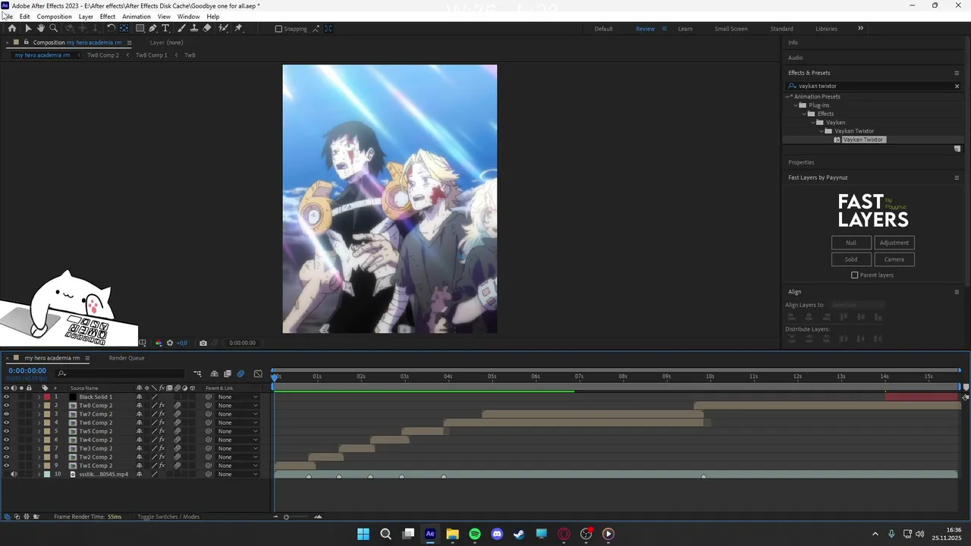Click the Motion Blur switch in the timeline header
The image size is (971, 546).
click(240, 373)
